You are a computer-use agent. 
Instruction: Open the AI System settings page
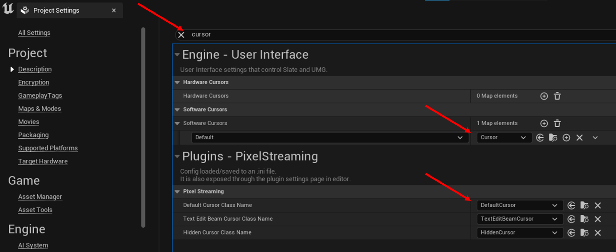33,246
